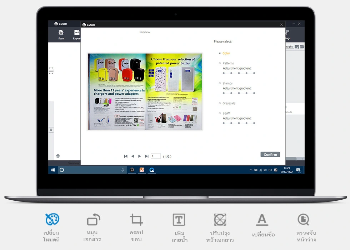Image resolution: width=350 pixels, height=250 pixels.
Task: Click the Right button in main window
Action: coord(290,47)
